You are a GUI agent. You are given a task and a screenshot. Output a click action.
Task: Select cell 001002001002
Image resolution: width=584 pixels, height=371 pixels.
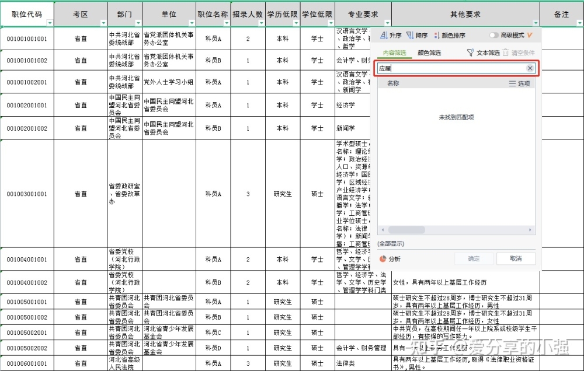click(x=27, y=128)
